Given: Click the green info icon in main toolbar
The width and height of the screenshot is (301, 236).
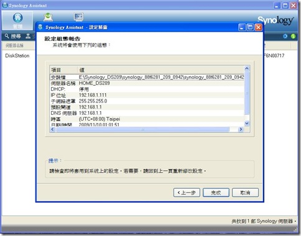Looking at the screenshot, I should pos(293,36).
